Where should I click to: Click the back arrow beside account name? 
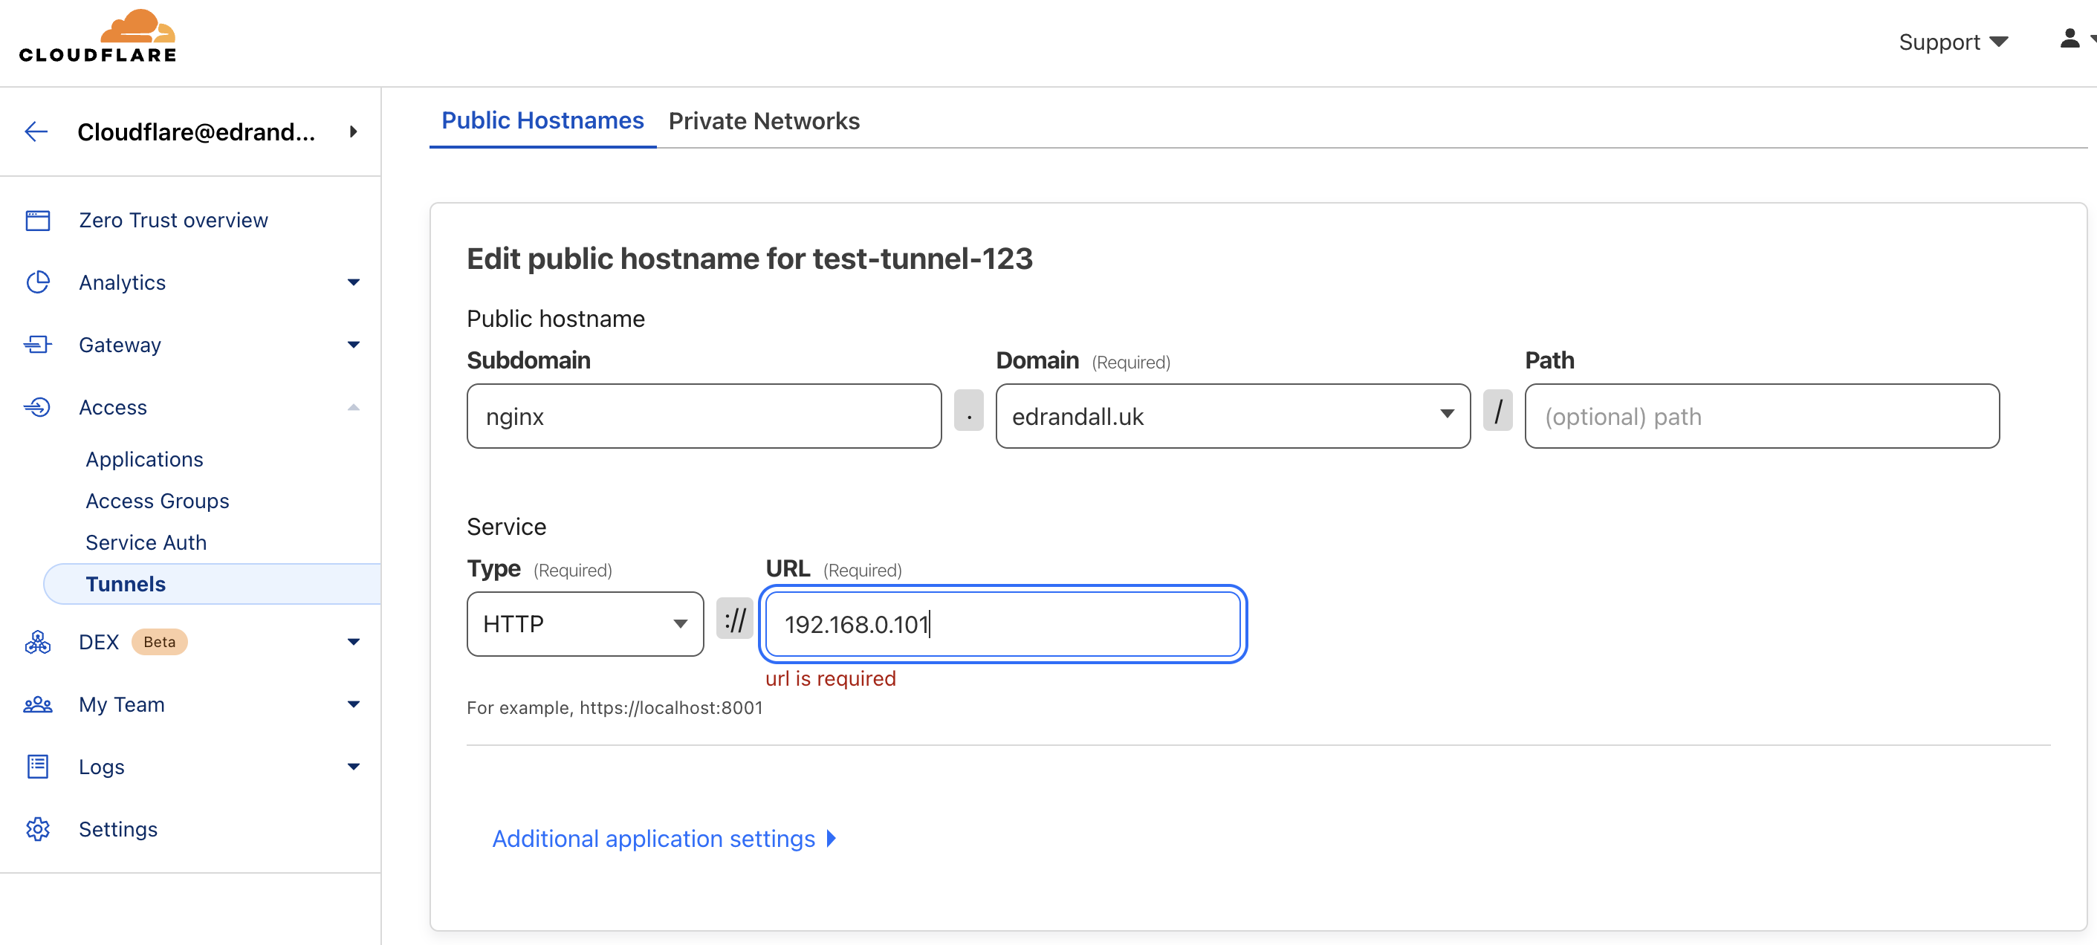coord(36,131)
